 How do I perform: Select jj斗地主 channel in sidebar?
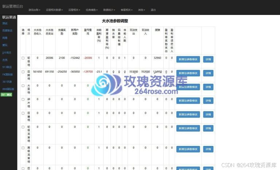click(x=7, y=53)
